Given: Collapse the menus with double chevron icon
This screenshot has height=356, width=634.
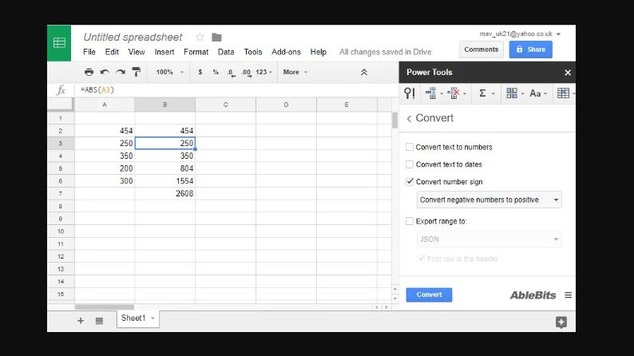Looking at the screenshot, I should (x=364, y=72).
